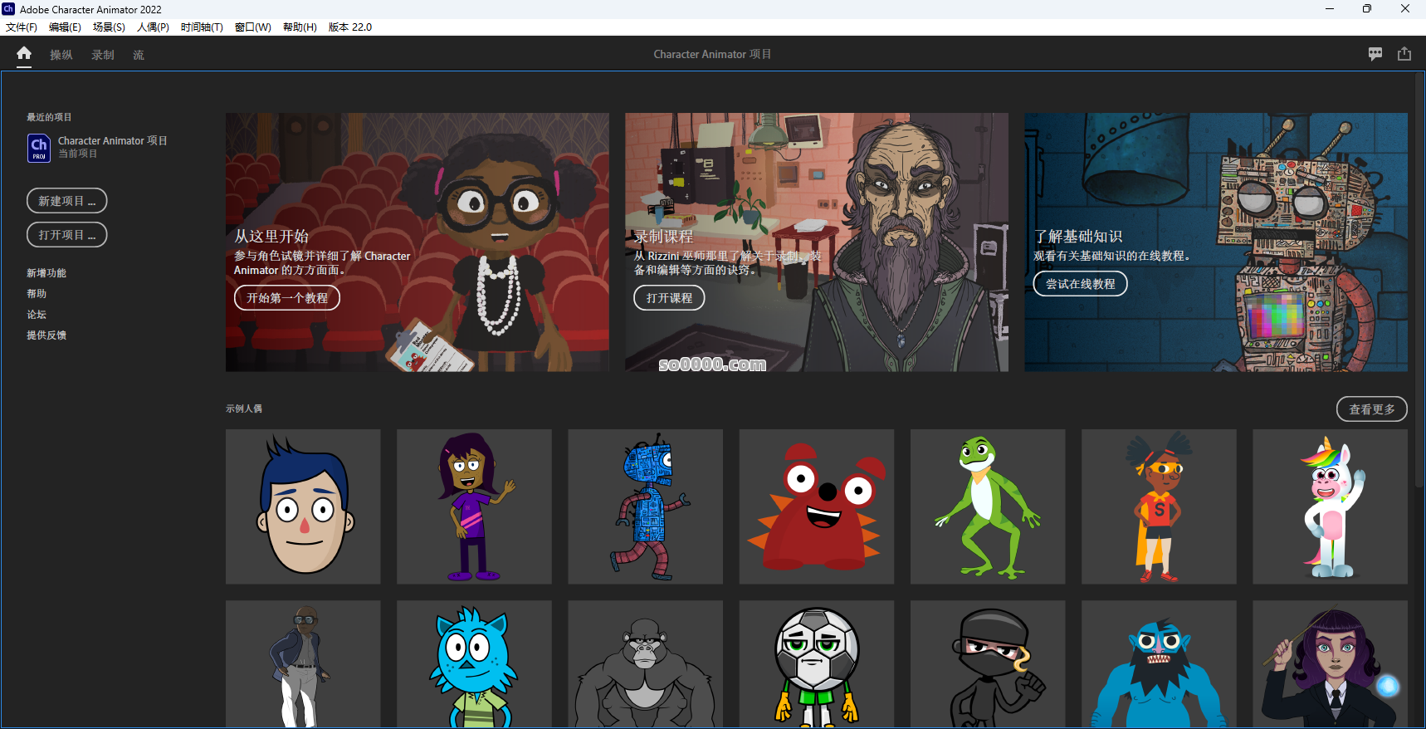Select the green frog example puppet
This screenshot has width=1426, height=729.
(987, 506)
